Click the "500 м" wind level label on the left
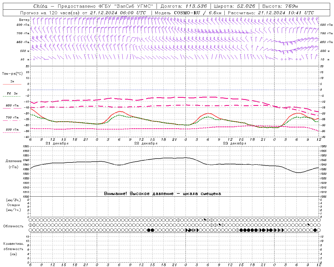The width and height of the screenshot is (334, 267). pos(25,51)
